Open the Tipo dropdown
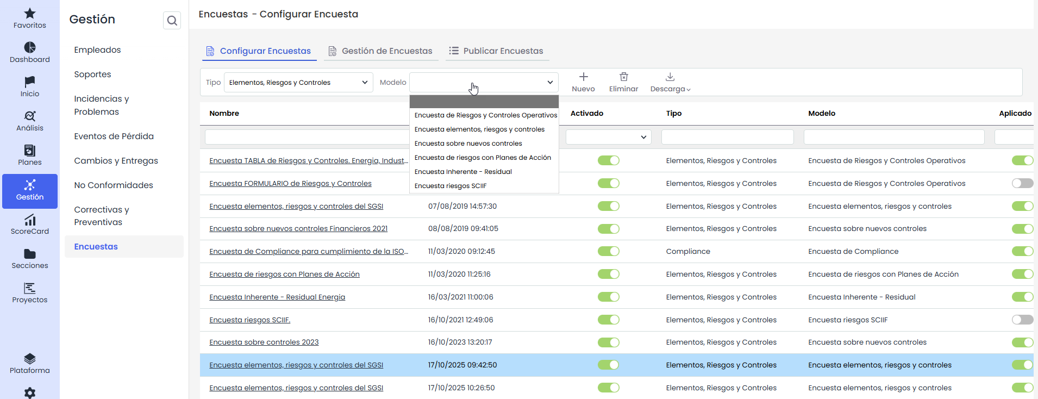The image size is (1038, 399). (x=298, y=83)
